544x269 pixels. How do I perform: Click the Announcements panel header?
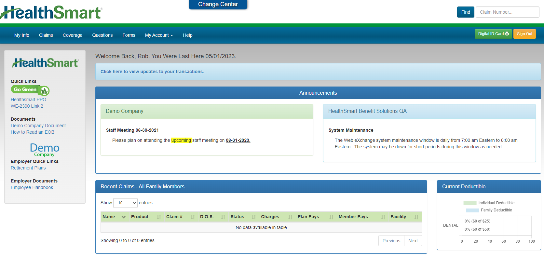[318, 93]
